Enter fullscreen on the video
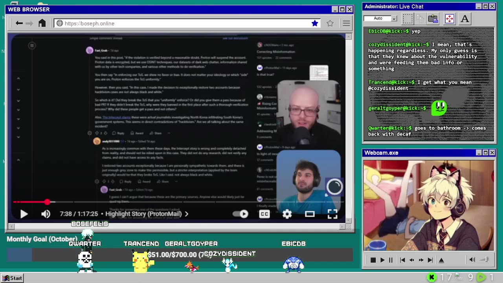The width and height of the screenshot is (503, 283). [x=332, y=214]
